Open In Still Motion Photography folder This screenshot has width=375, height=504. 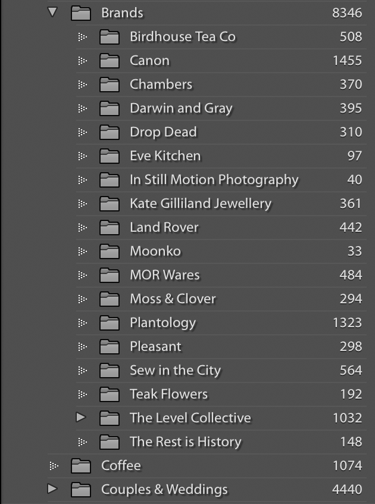click(214, 180)
